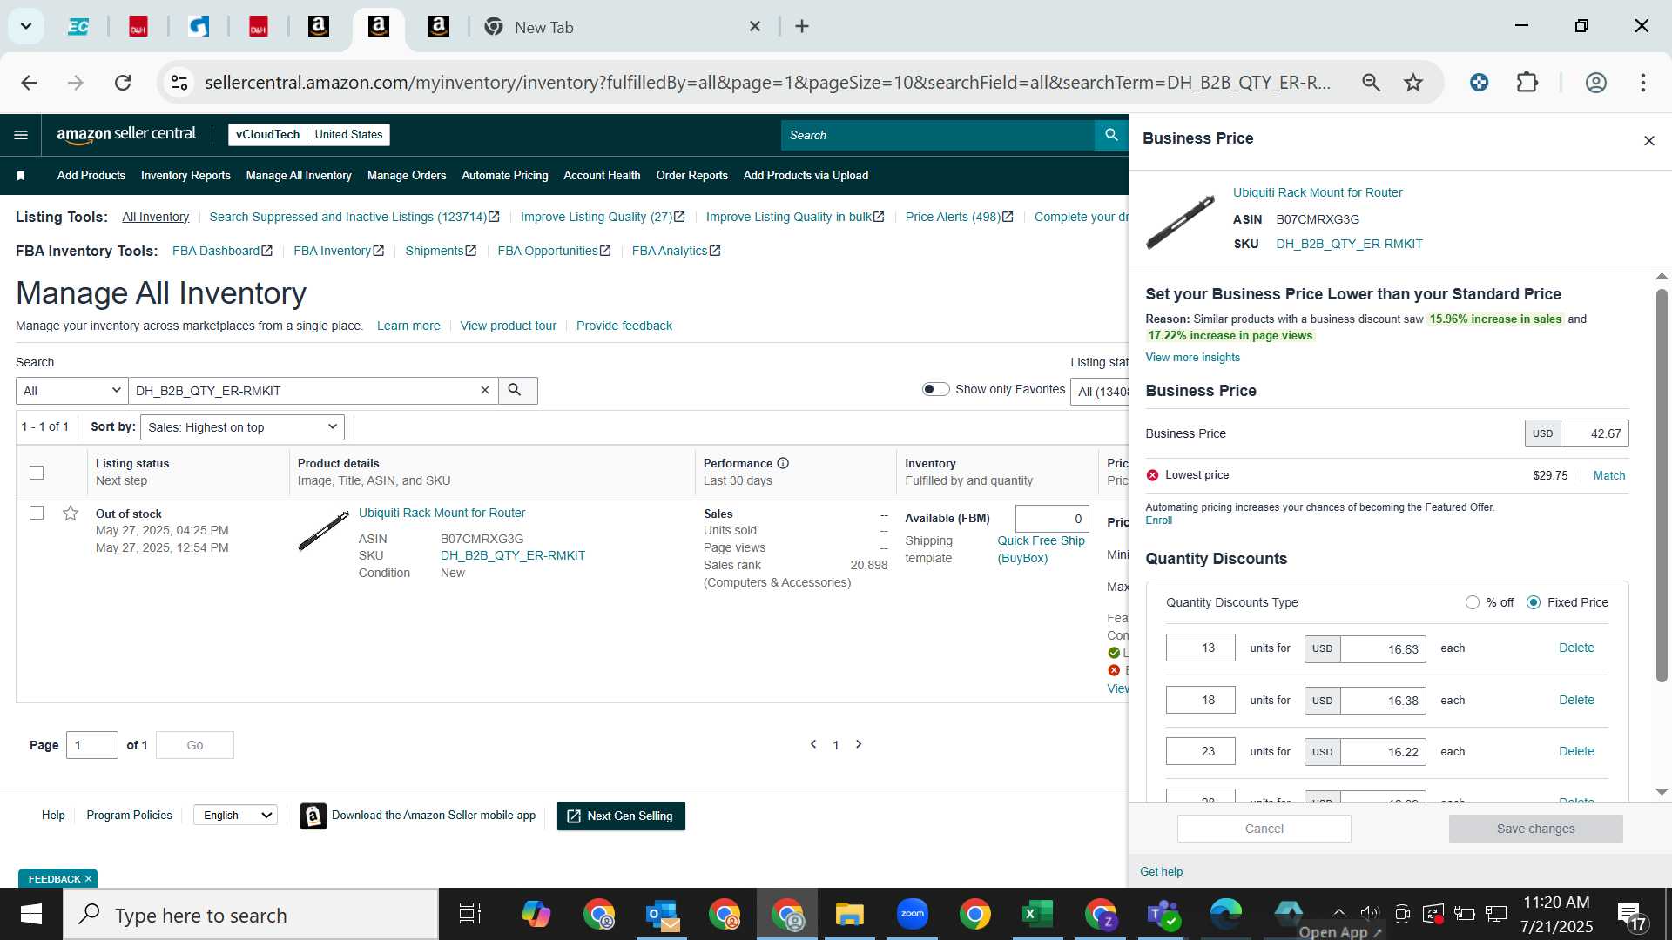
Task: Open the Seller Central hamburger menu
Action: coord(21,135)
